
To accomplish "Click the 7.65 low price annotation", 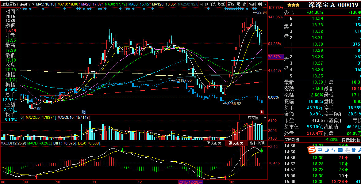I will [x=37, y=108].
